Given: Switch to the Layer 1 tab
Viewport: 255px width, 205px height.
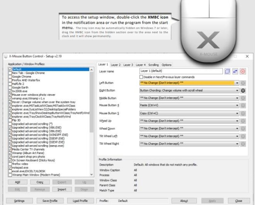Looking at the screenshot, I should pos(103,65).
